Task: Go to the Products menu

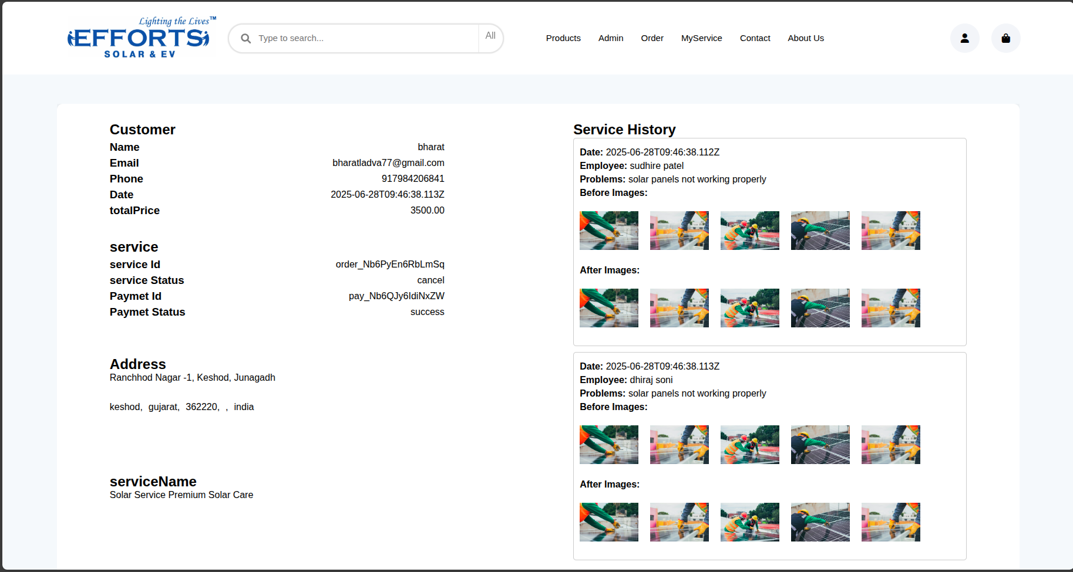Action: click(563, 38)
